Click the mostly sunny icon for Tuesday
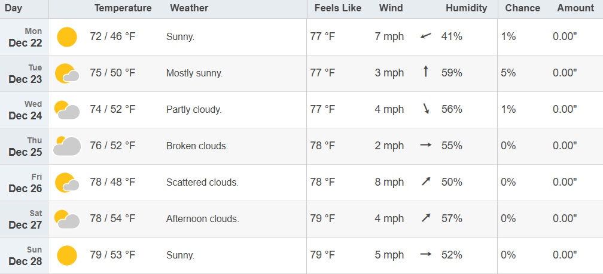The image size is (603, 274). [x=66, y=73]
